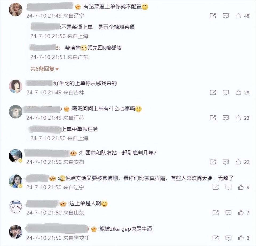256x246 pixels.
Task: Open the blonde avatar of top commenter
Action: click(x=15, y=10)
